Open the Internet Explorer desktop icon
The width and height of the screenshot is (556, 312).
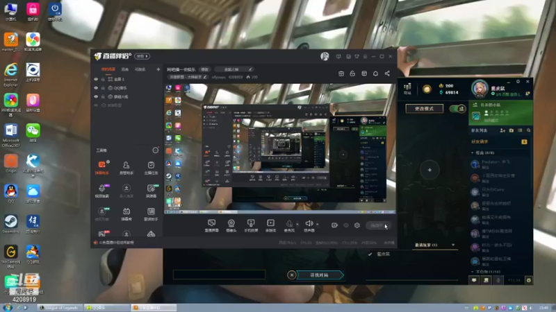click(11, 74)
